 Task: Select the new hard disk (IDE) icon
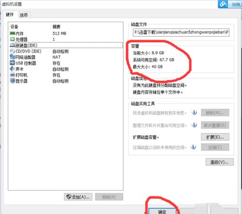point(13,45)
